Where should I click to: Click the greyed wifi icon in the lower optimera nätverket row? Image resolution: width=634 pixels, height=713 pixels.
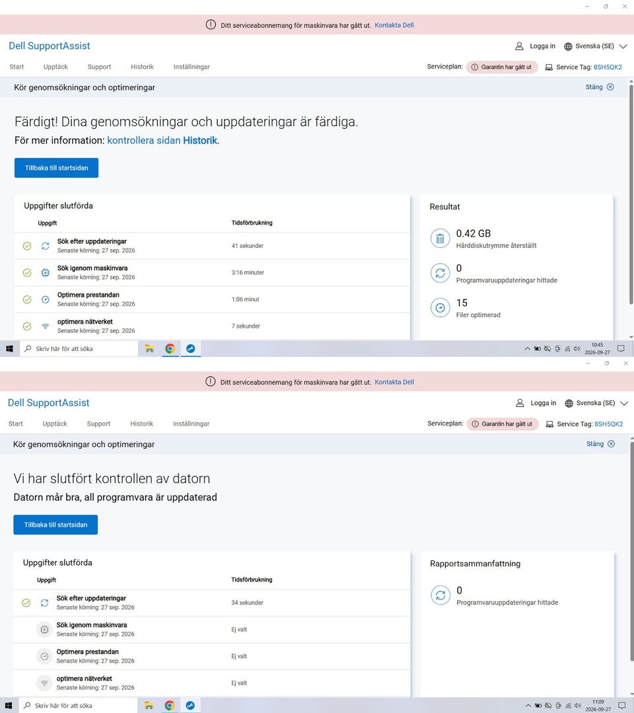[44, 683]
